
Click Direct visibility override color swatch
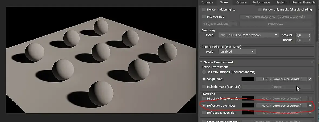tap(248, 98)
